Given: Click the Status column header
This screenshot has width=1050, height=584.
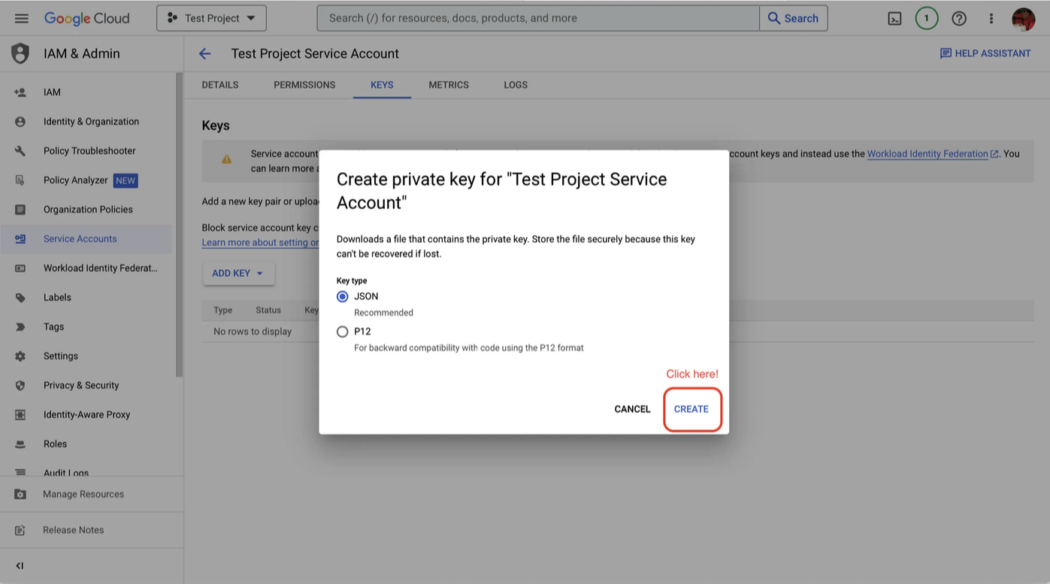Looking at the screenshot, I should tap(268, 310).
